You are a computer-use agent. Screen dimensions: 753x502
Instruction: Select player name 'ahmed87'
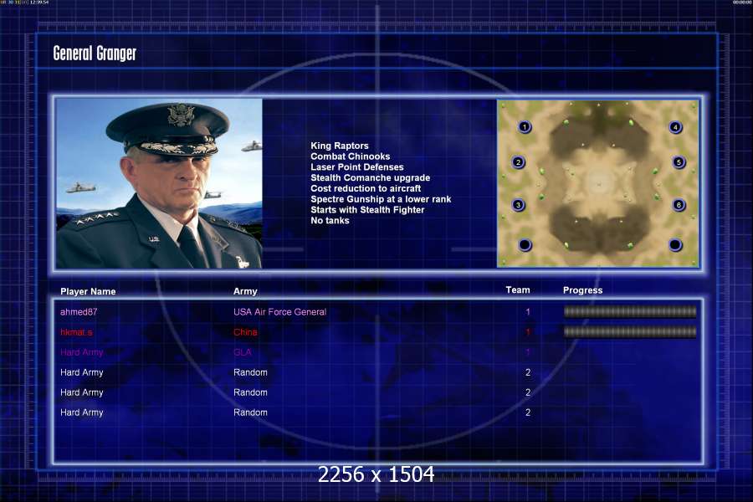click(79, 312)
